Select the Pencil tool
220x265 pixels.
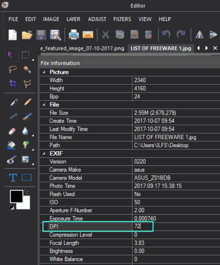(28, 102)
